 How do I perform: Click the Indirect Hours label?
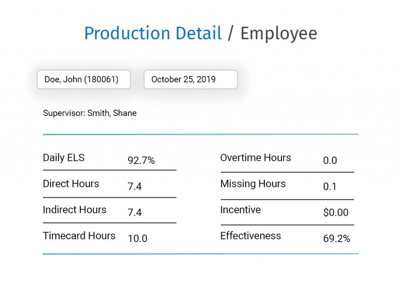click(x=74, y=210)
